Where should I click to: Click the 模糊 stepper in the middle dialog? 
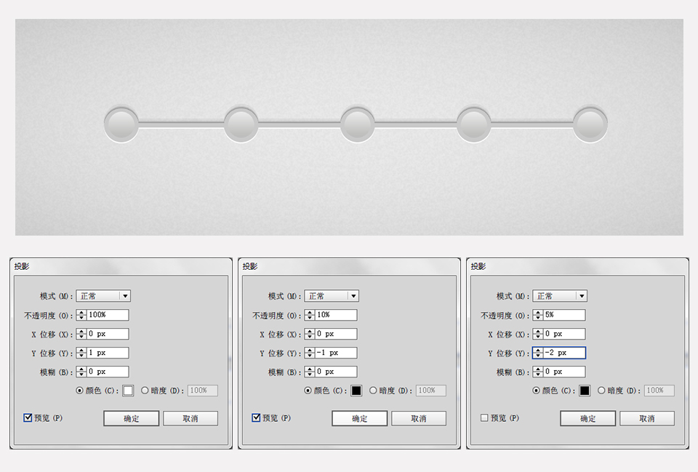(x=310, y=372)
